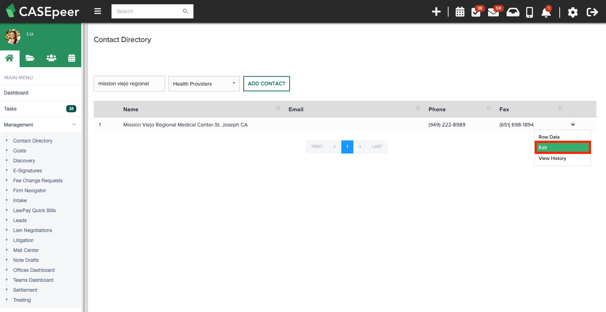Open Discovery link
Viewport: 606px width, 312px height.
pyautogui.click(x=24, y=161)
